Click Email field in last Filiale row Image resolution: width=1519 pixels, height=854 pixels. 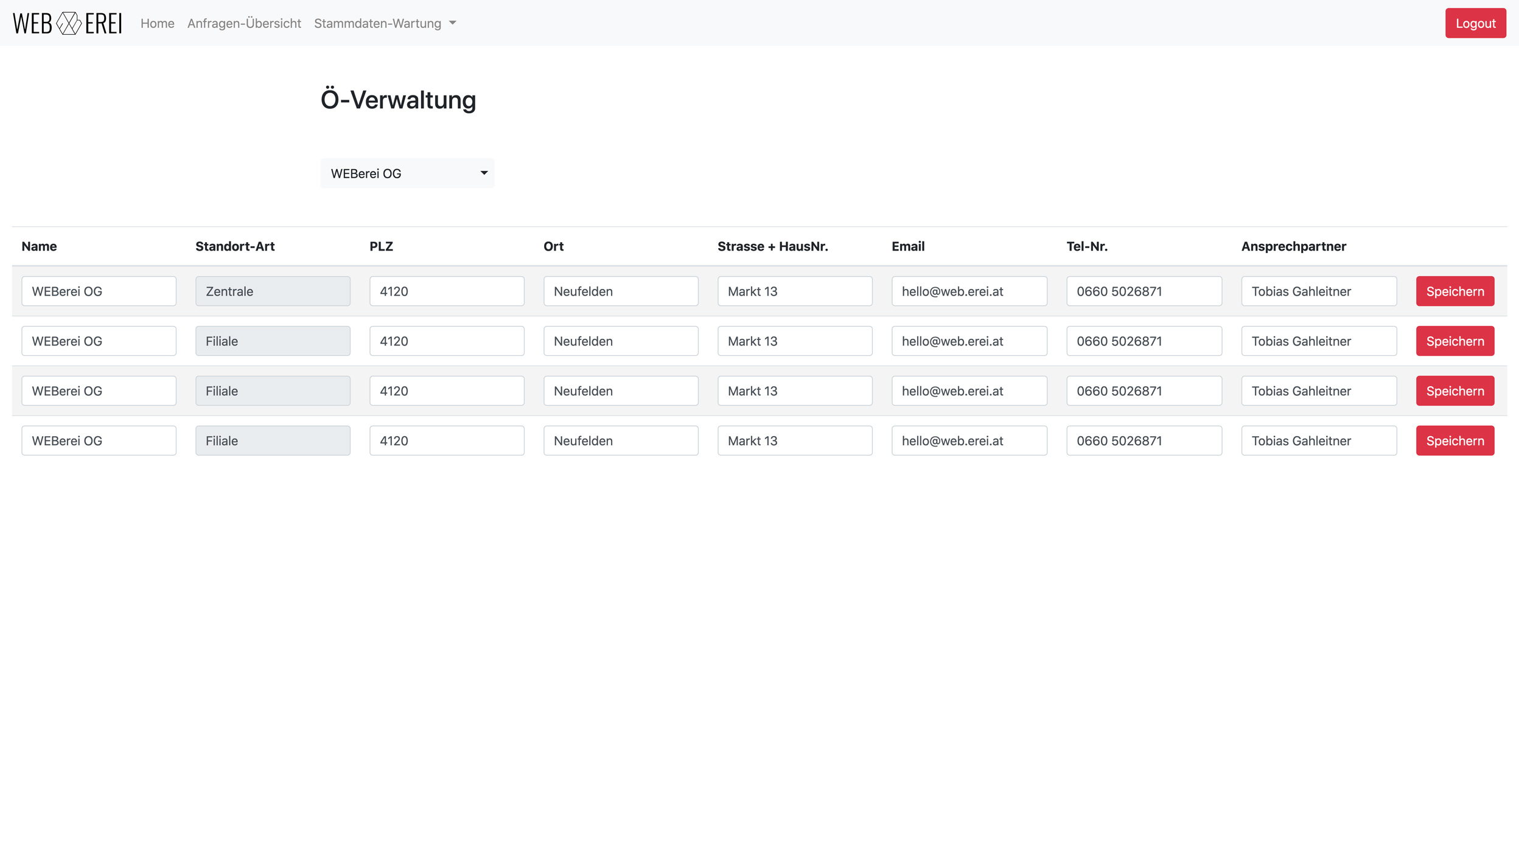pos(969,441)
